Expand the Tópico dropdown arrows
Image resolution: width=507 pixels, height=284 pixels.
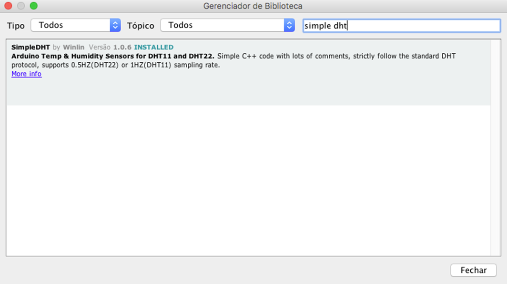[x=289, y=25]
